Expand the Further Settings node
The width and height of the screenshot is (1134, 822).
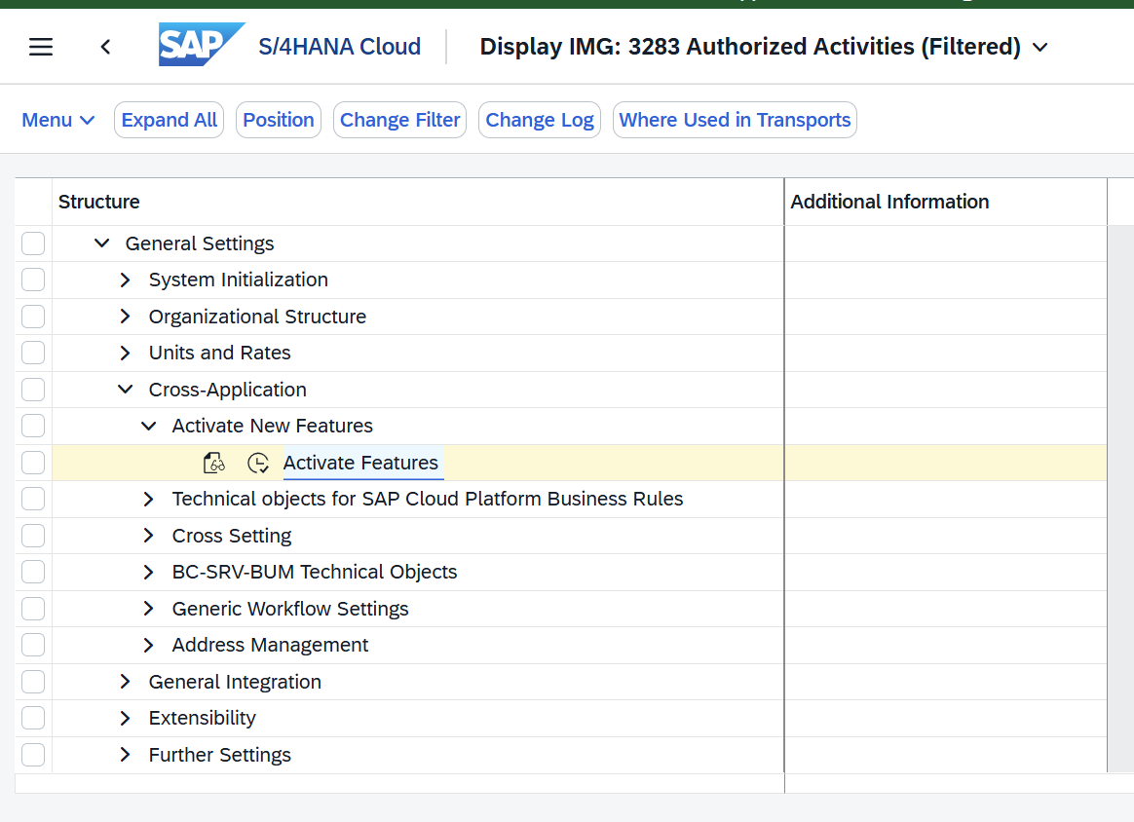click(x=125, y=755)
